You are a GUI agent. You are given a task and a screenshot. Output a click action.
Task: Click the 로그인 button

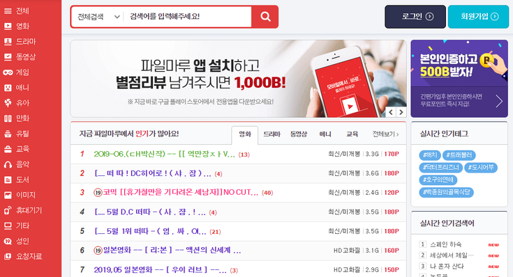pos(415,17)
